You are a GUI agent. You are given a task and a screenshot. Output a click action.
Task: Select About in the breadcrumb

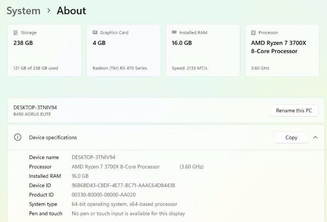click(x=71, y=11)
